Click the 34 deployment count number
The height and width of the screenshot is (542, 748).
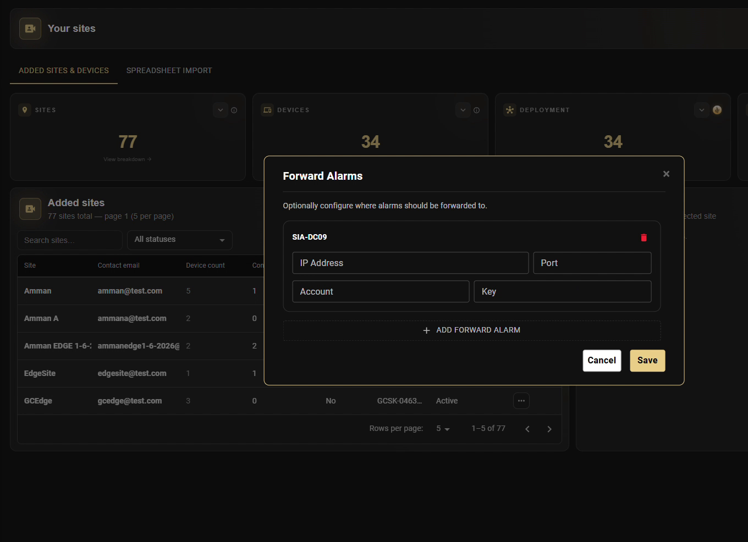pos(613,142)
